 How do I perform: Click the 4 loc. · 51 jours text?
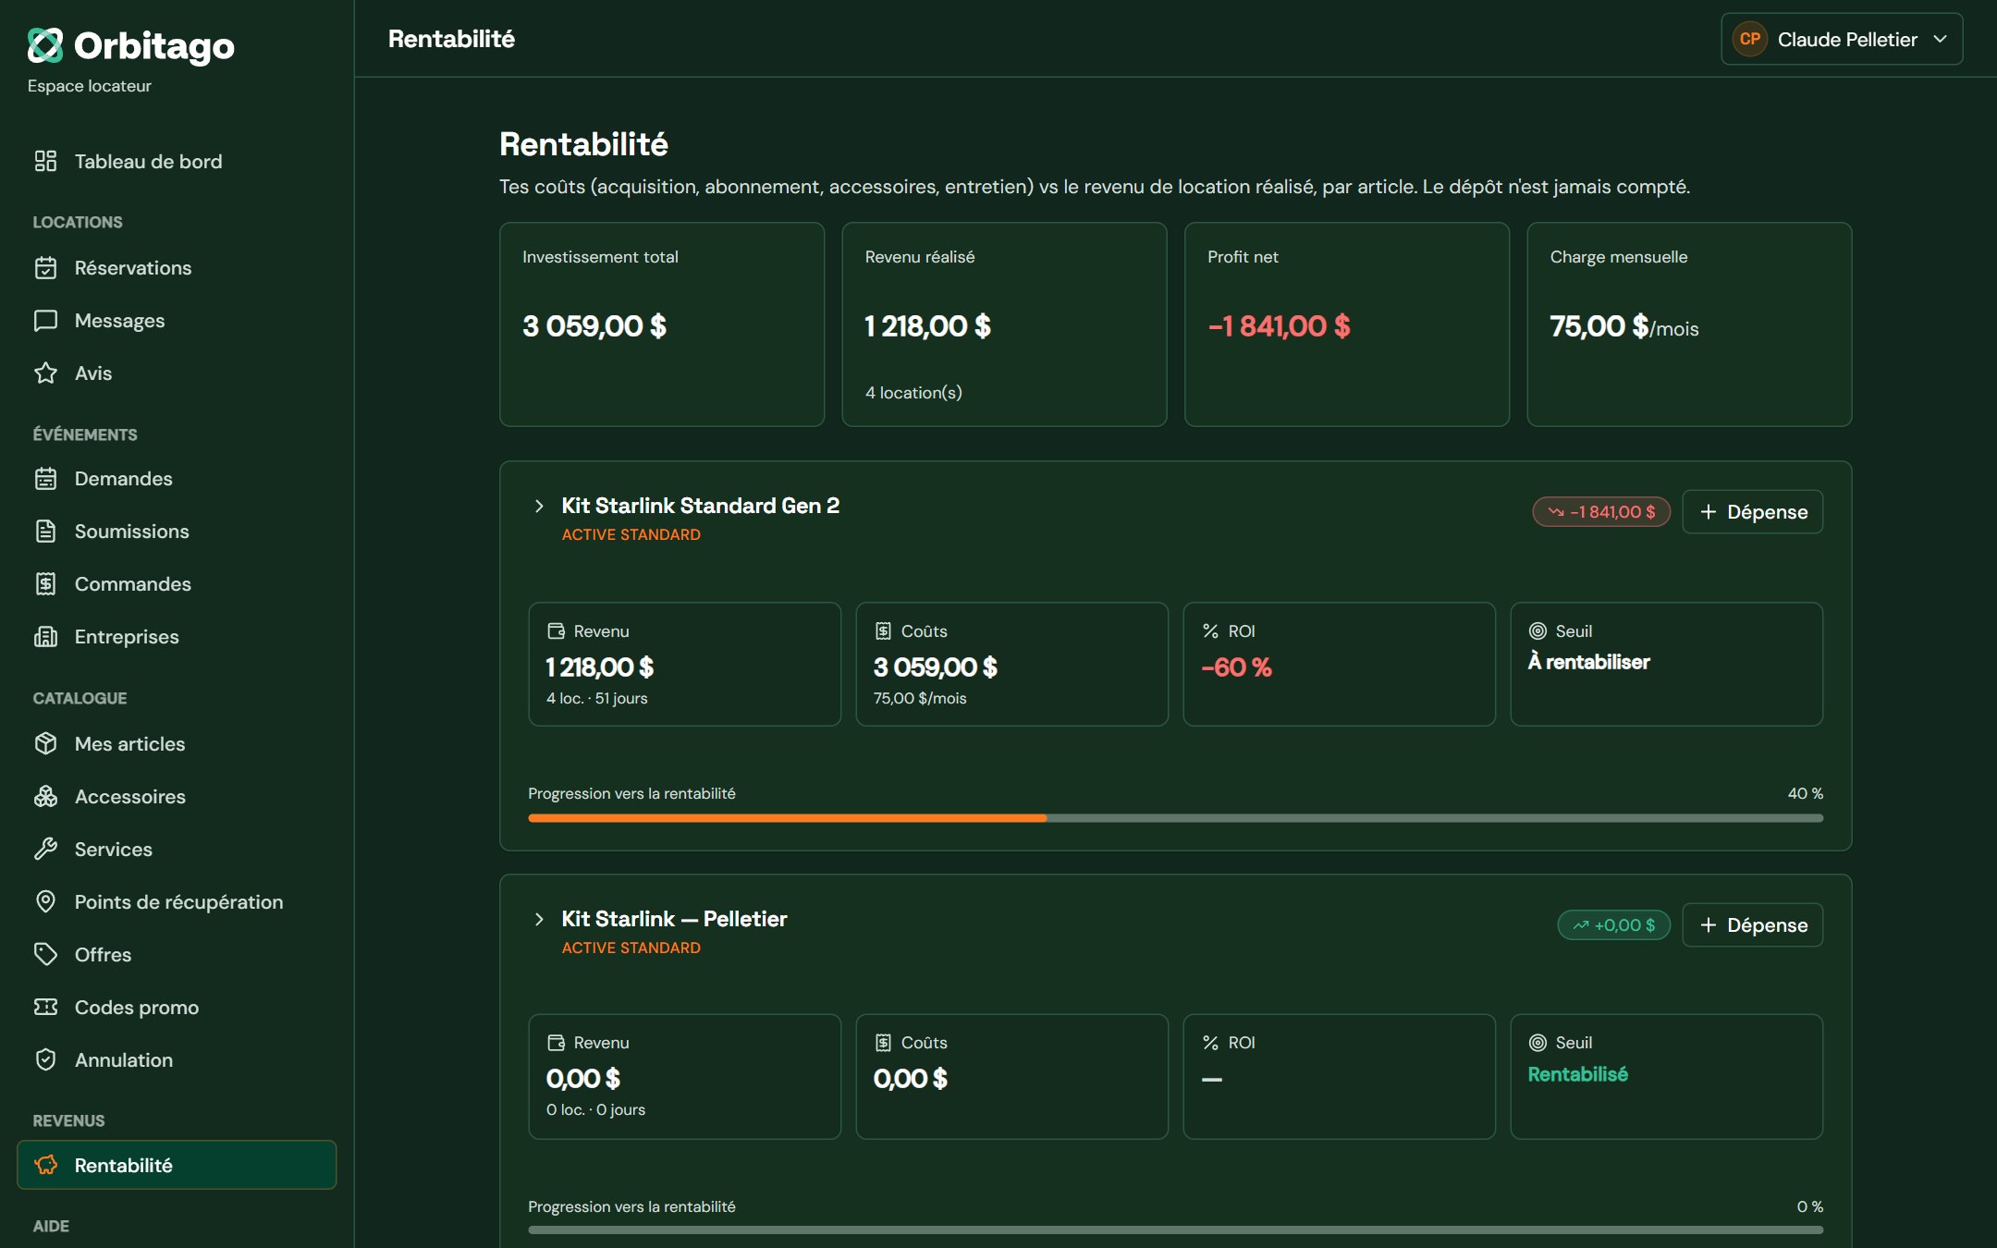pos(596,699)
